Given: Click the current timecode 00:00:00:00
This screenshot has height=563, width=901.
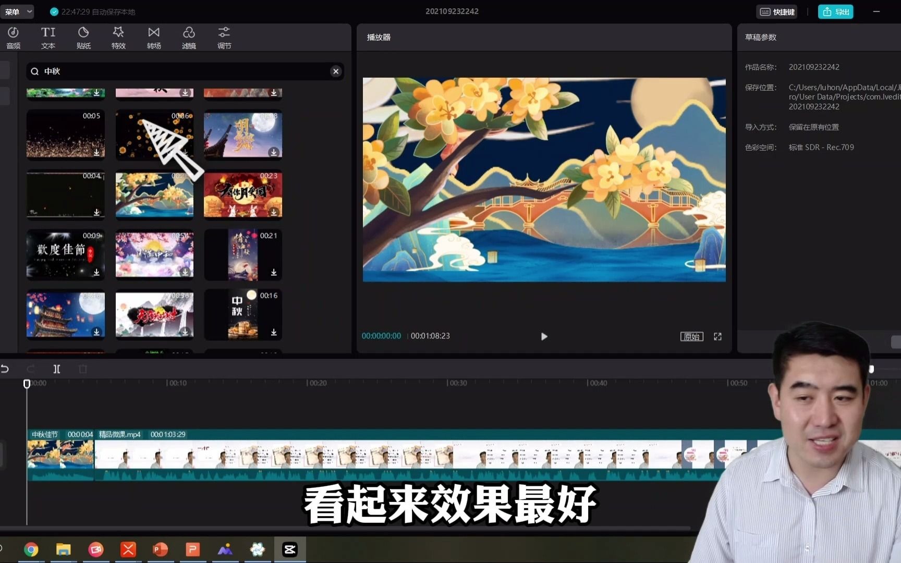Looking at the screenshot, I should (x=381, y=336).
